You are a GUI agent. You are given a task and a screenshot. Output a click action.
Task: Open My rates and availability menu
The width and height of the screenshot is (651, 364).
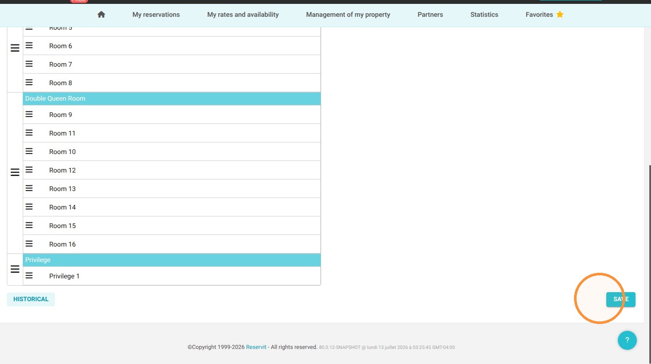tap(243, 15)
